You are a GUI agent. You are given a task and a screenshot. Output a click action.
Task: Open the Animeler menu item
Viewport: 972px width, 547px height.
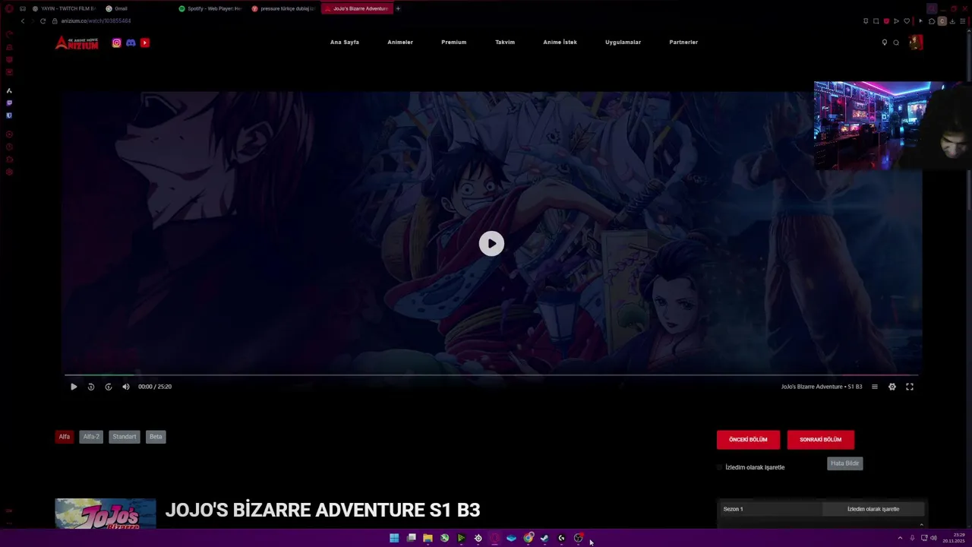(400, 43)
